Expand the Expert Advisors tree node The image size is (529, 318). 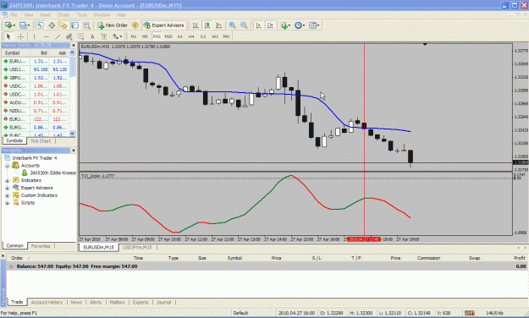[7, 188]
